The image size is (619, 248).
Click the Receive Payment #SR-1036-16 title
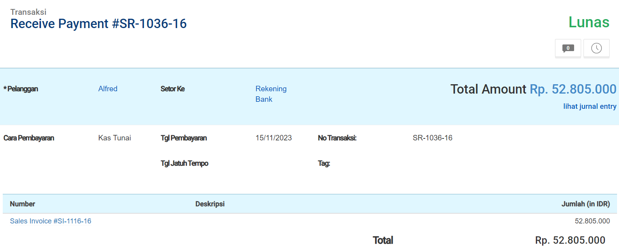pos(98,24)
